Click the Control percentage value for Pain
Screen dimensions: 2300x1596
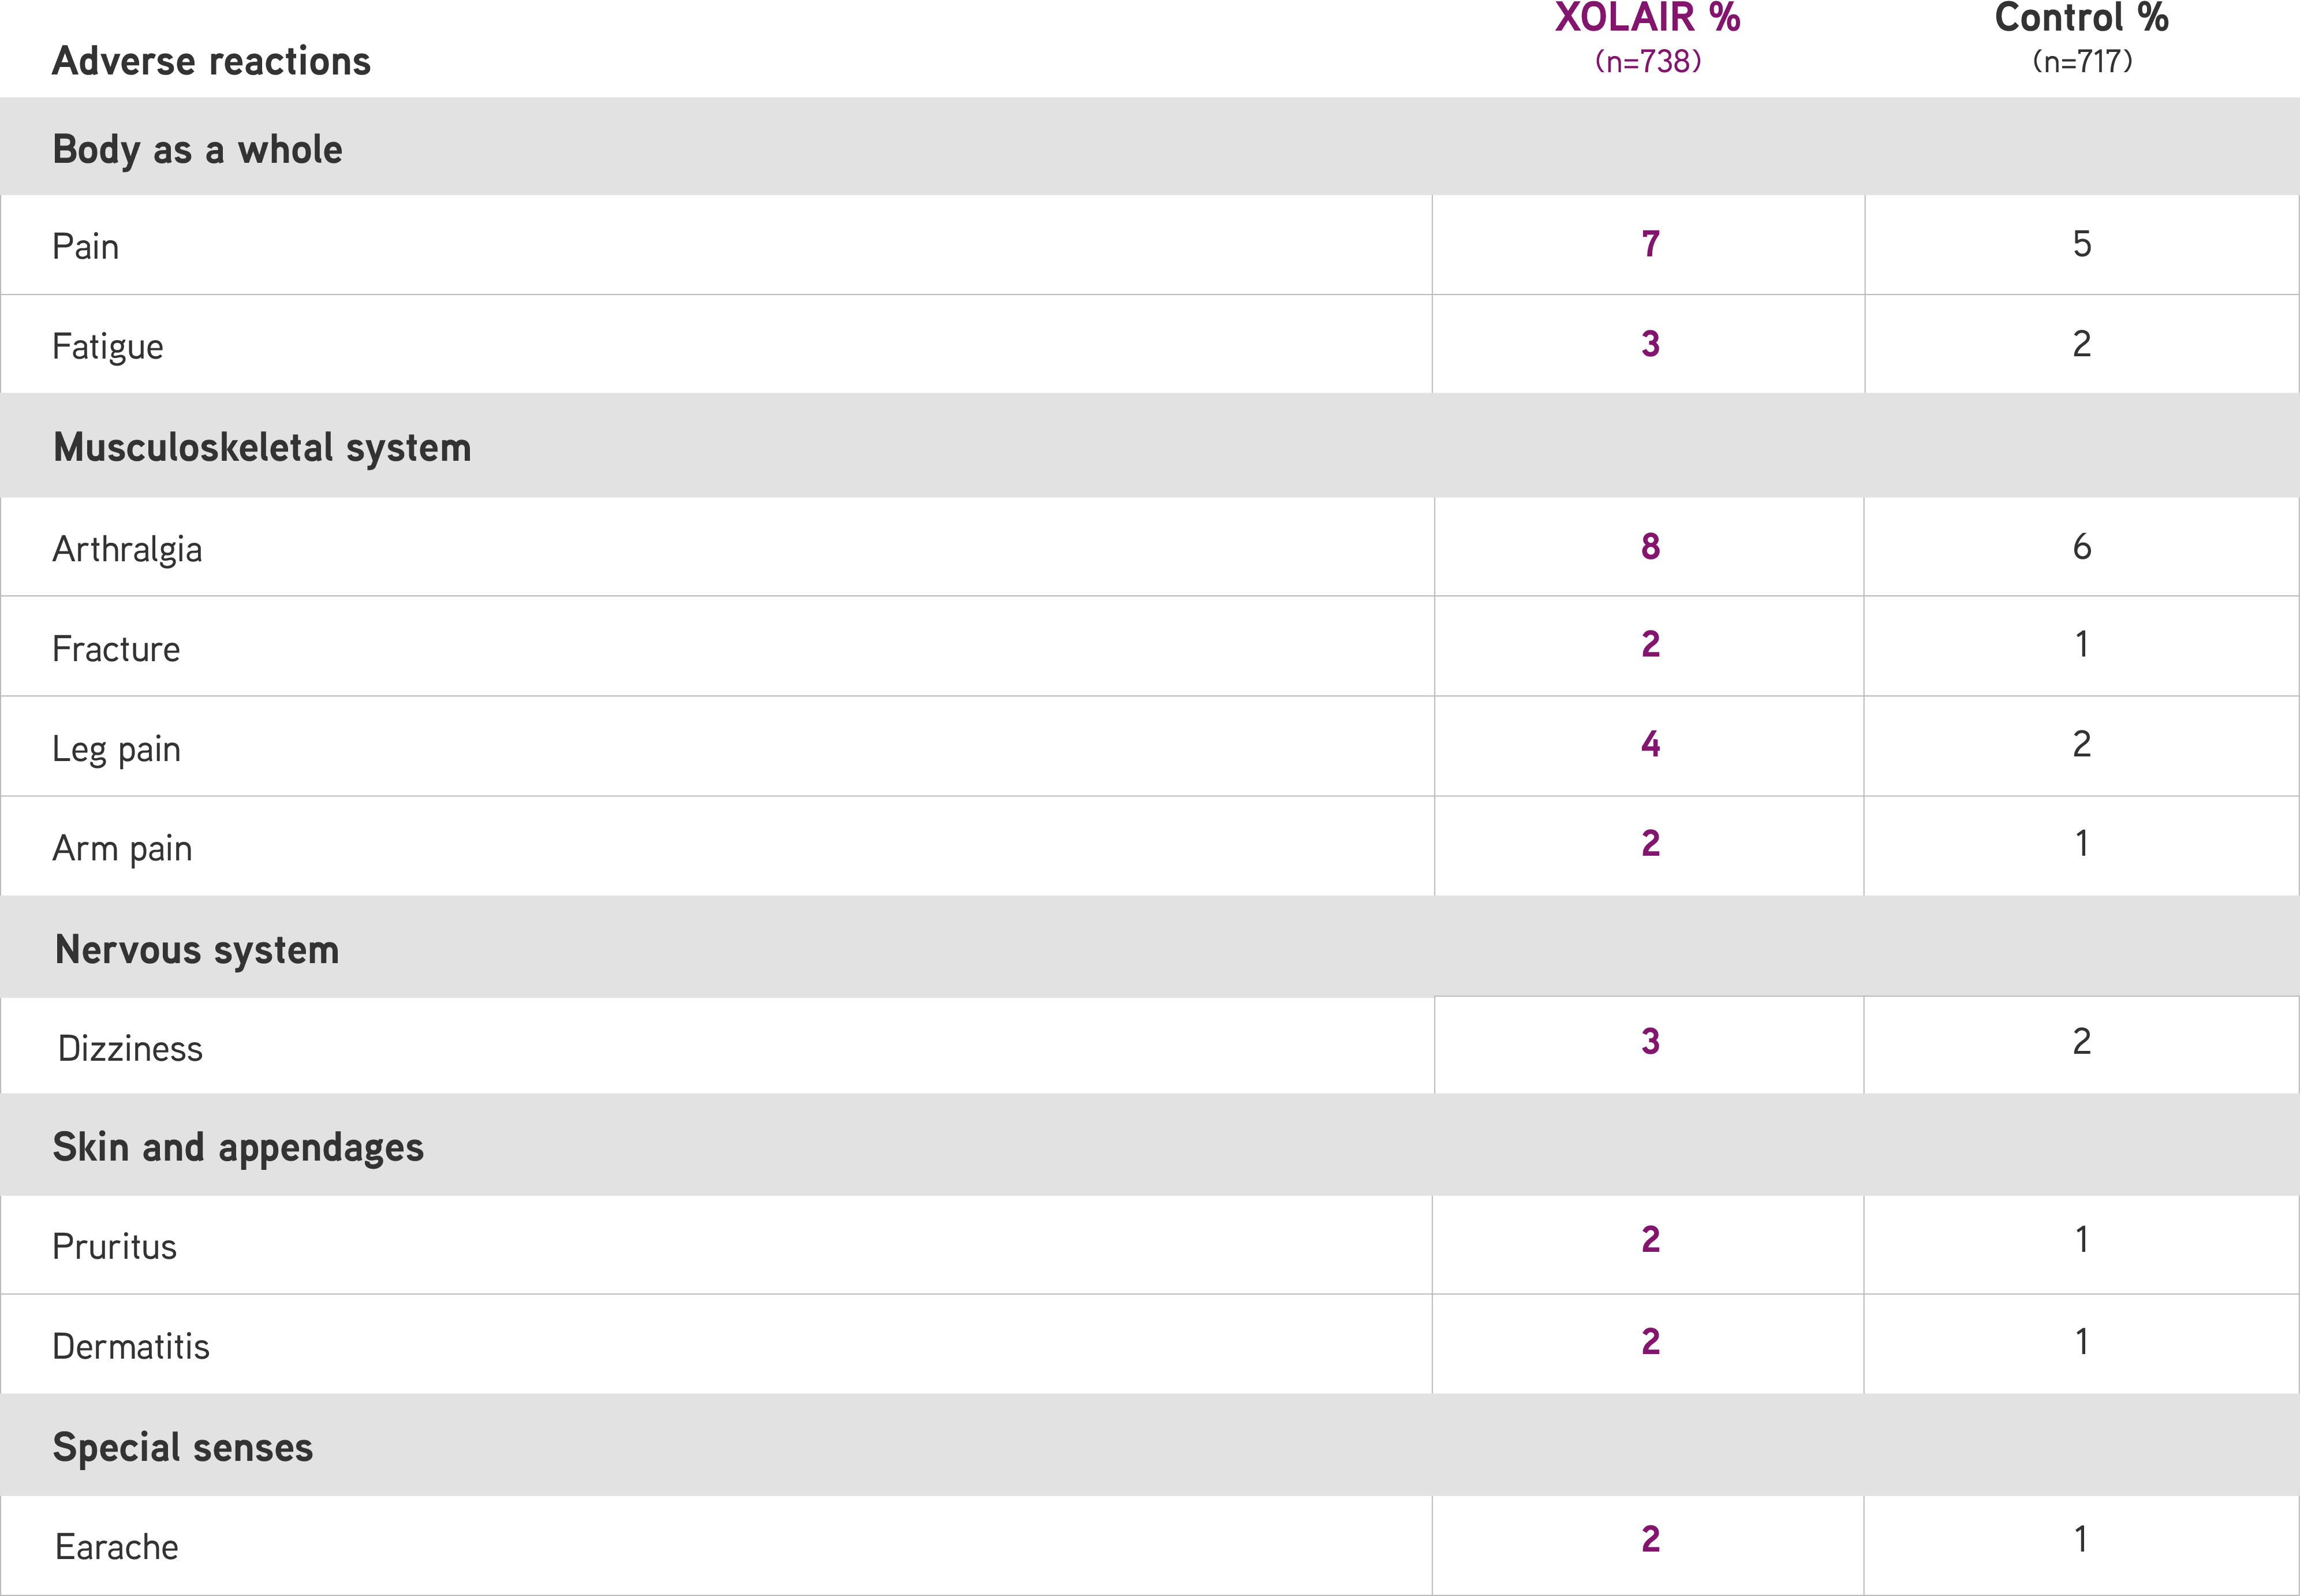(x=2081, y=245)
